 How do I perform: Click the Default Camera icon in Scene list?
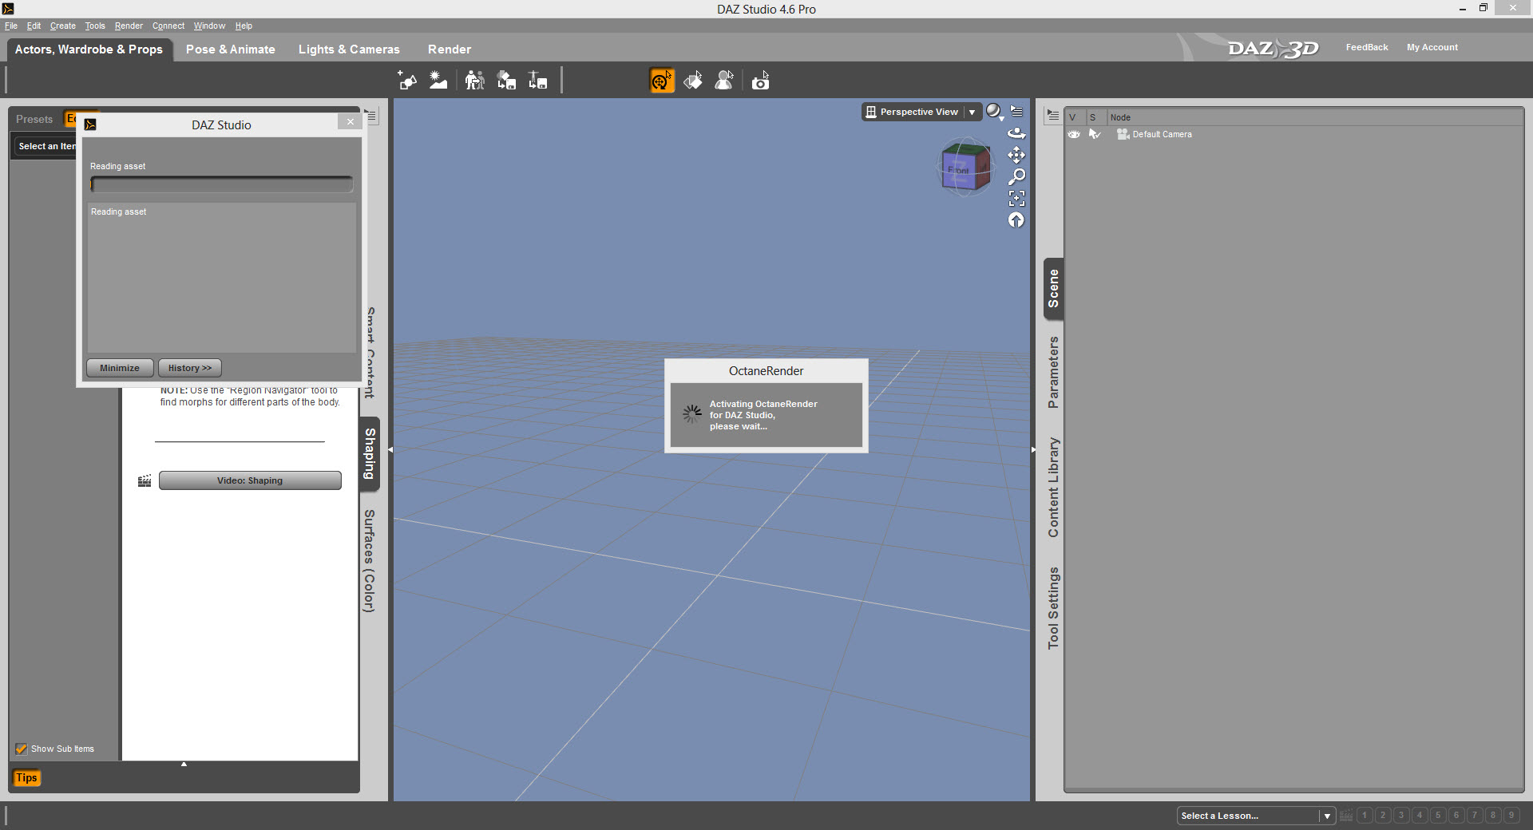click(x=1123, y=134)
